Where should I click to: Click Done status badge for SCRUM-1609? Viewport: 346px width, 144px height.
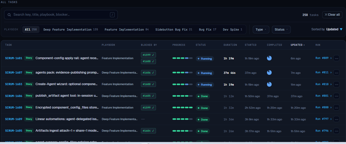coord(203,120)
